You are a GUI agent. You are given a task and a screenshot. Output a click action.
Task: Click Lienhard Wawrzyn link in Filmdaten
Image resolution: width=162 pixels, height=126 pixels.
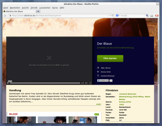128,94
